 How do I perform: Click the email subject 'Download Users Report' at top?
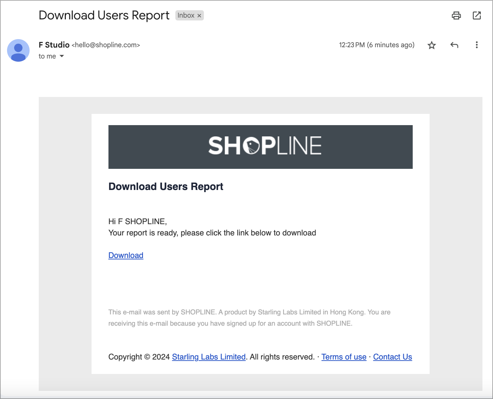(104, 16)
